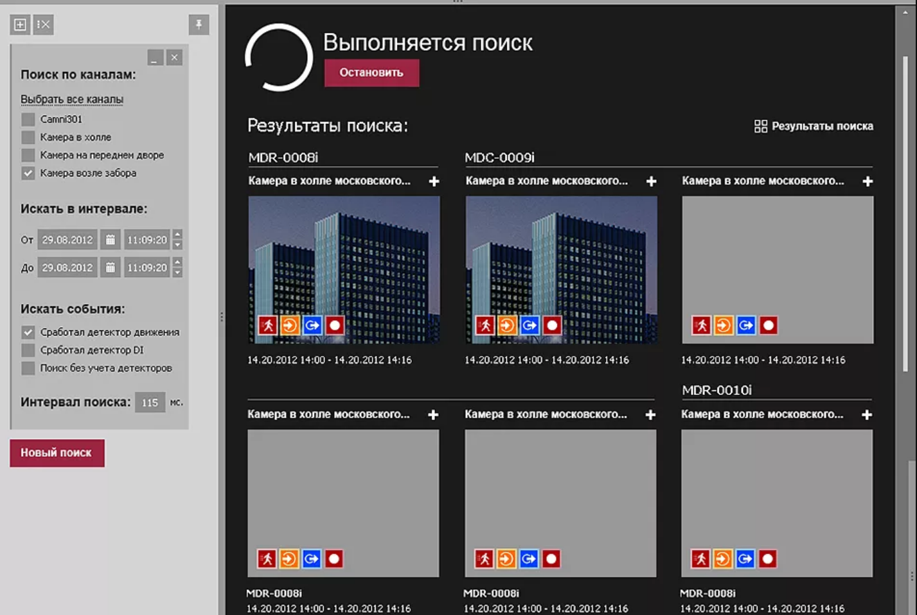Viewport: 917px width, 615px height.
Task: Pin the sidebar with the pushpin icon
Action: (x=199, y=24)
